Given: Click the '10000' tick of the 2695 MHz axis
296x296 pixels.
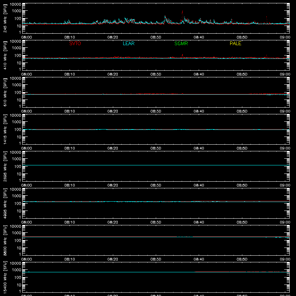Looking at the screenshot, I should (16, 152).
